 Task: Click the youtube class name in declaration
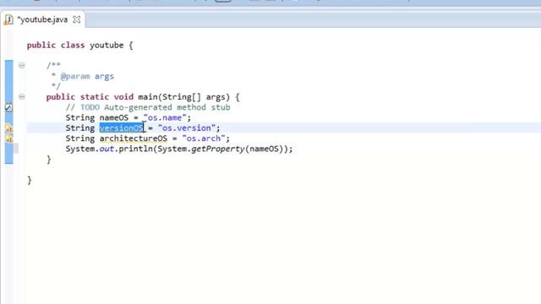[107, 46]
